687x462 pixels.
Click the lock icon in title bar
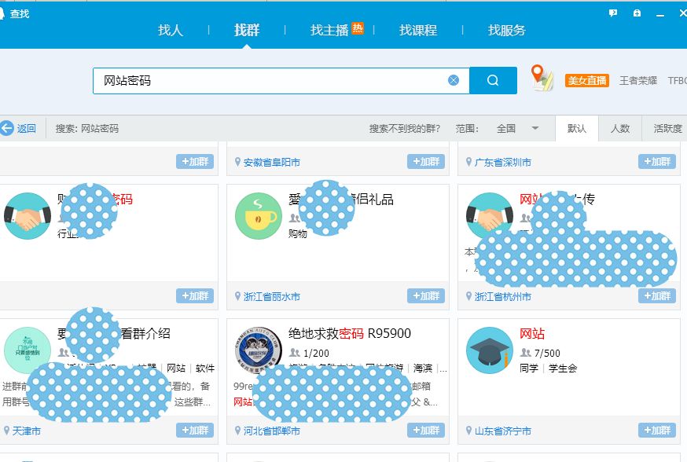[x=637, y=13]
